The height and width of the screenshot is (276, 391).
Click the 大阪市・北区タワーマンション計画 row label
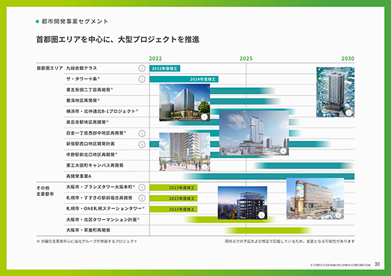click(103, 220)
